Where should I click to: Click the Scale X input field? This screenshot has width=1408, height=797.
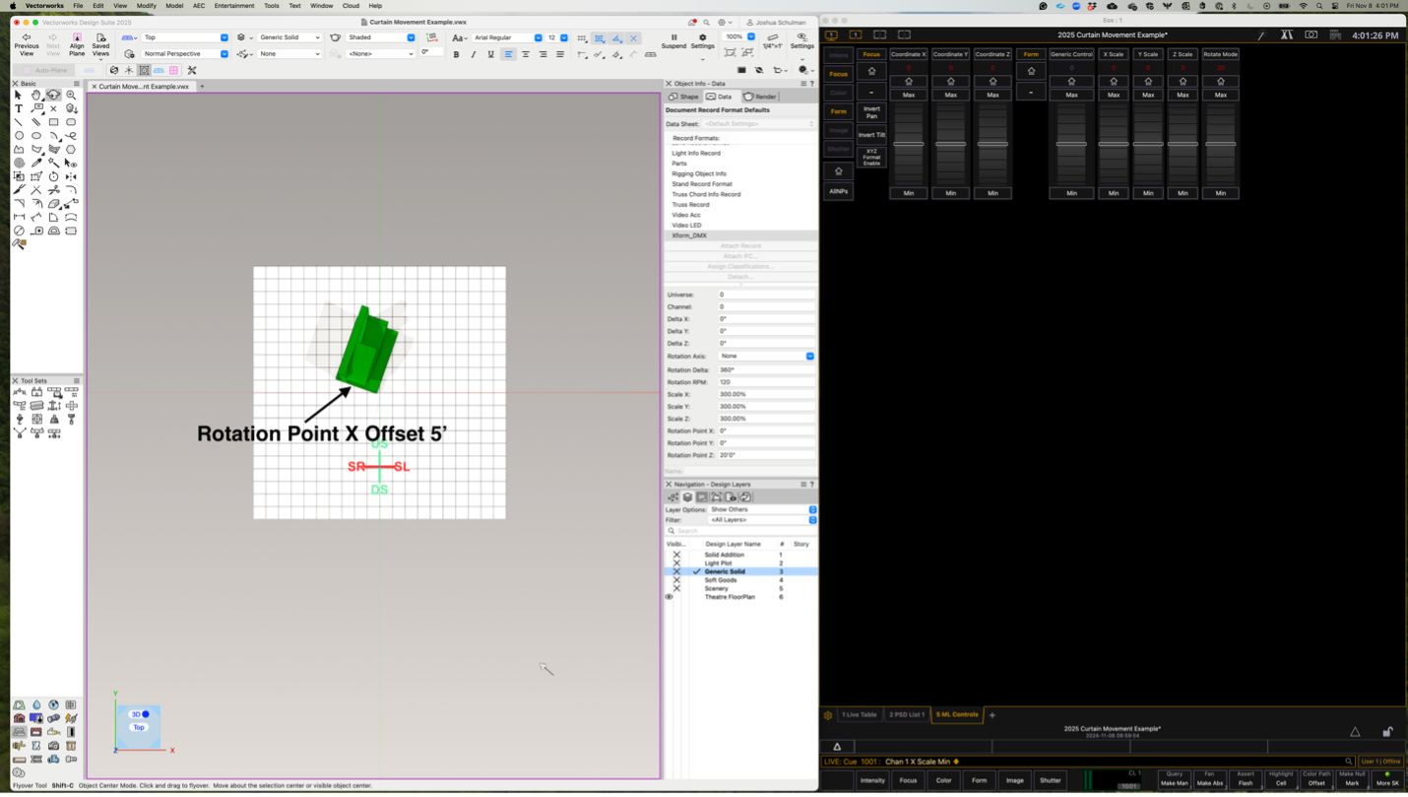pyautogui.click(x=766, y=394)
